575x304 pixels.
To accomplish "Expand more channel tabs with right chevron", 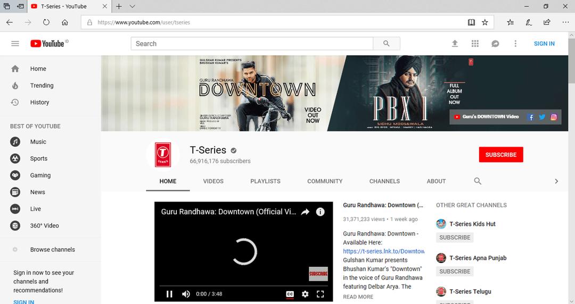I will coord(556,181).
